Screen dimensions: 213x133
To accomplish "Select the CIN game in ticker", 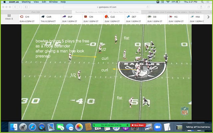I will tap(93, 19).
